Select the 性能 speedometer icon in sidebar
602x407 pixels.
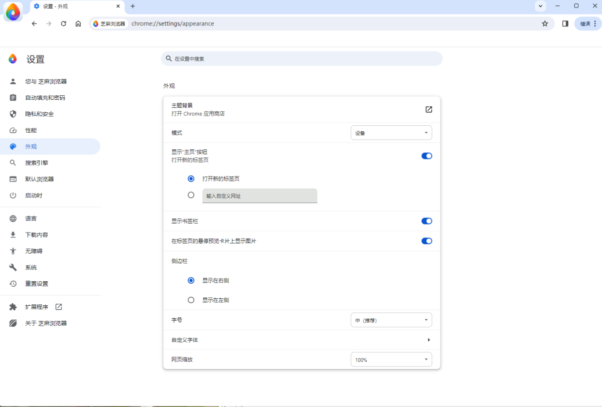pos(13,130)
